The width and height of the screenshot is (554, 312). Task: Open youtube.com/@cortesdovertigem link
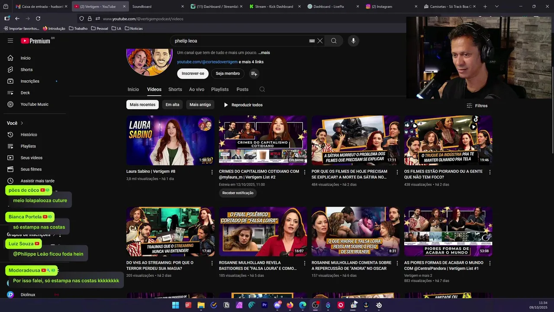click(207, 62)
